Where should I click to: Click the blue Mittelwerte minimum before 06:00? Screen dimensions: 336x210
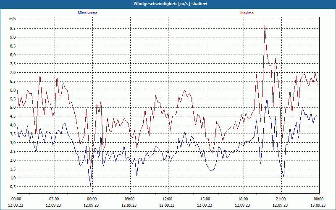[x=91, y=185]
